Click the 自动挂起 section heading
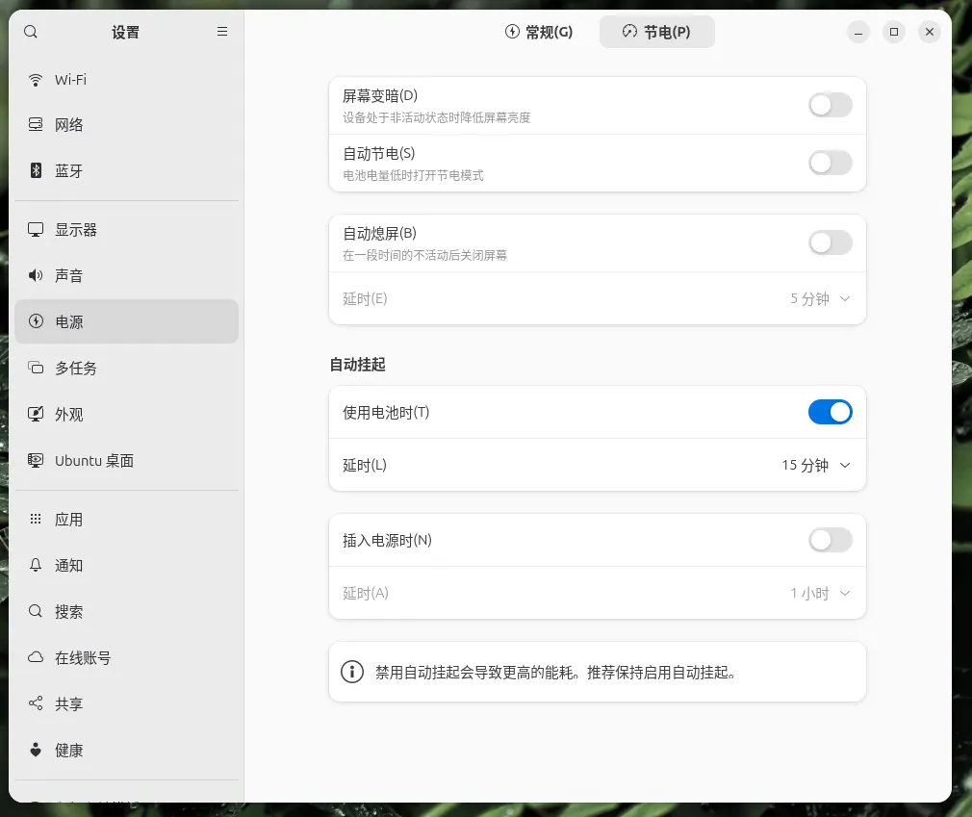 click(357, 365)
